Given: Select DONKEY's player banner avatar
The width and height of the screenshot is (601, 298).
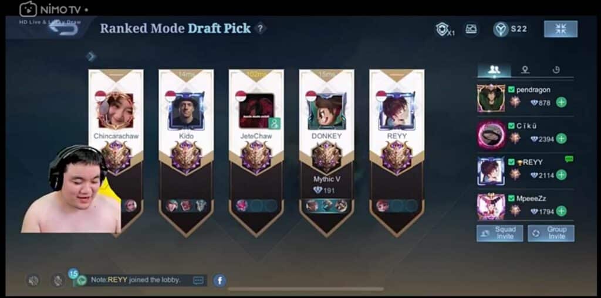Looking at the screenshot, I should pyautogui.click(x=327, y=111).
